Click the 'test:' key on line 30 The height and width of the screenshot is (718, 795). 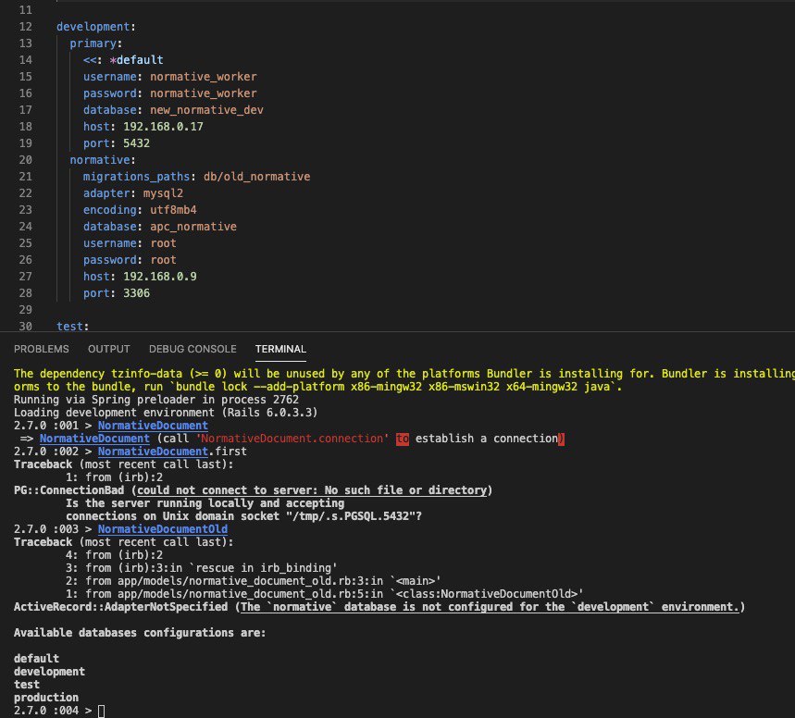tap(72, 326)
